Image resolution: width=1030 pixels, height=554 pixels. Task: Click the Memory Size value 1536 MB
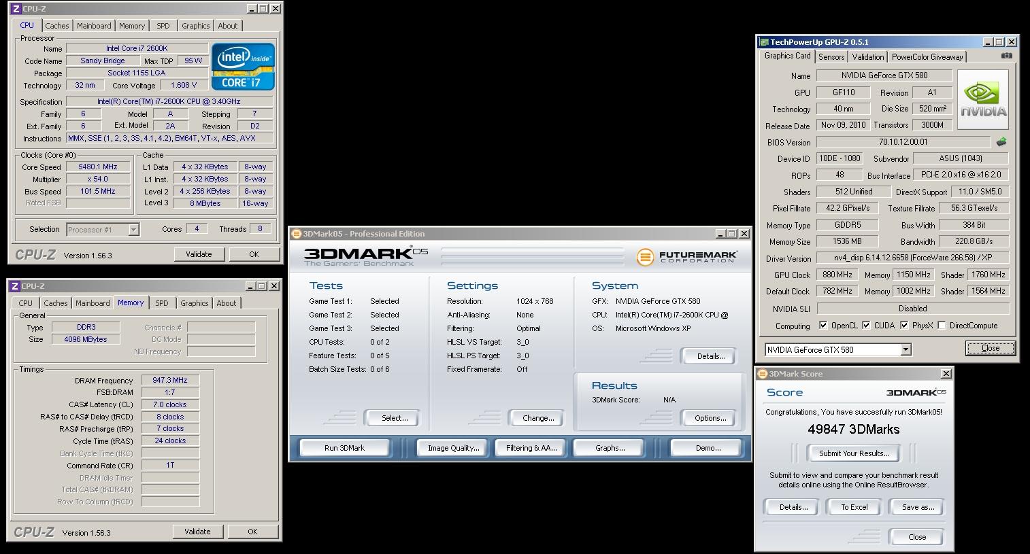tap(847, 241)
